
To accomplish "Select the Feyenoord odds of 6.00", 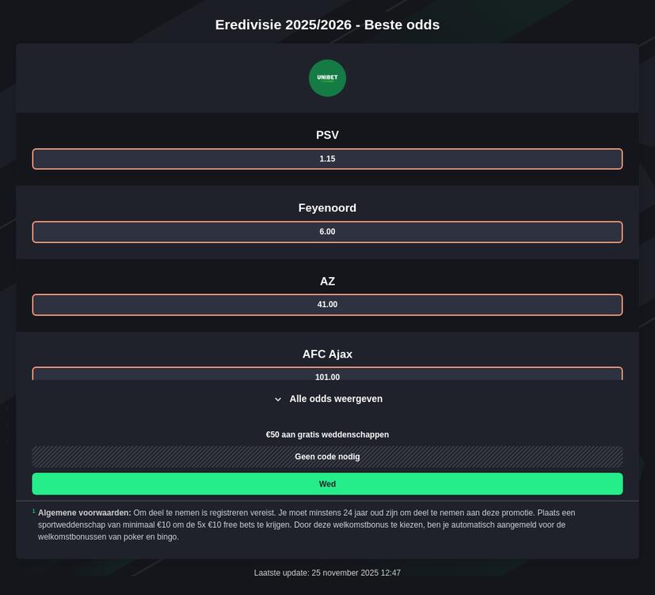I will (327, 232).
